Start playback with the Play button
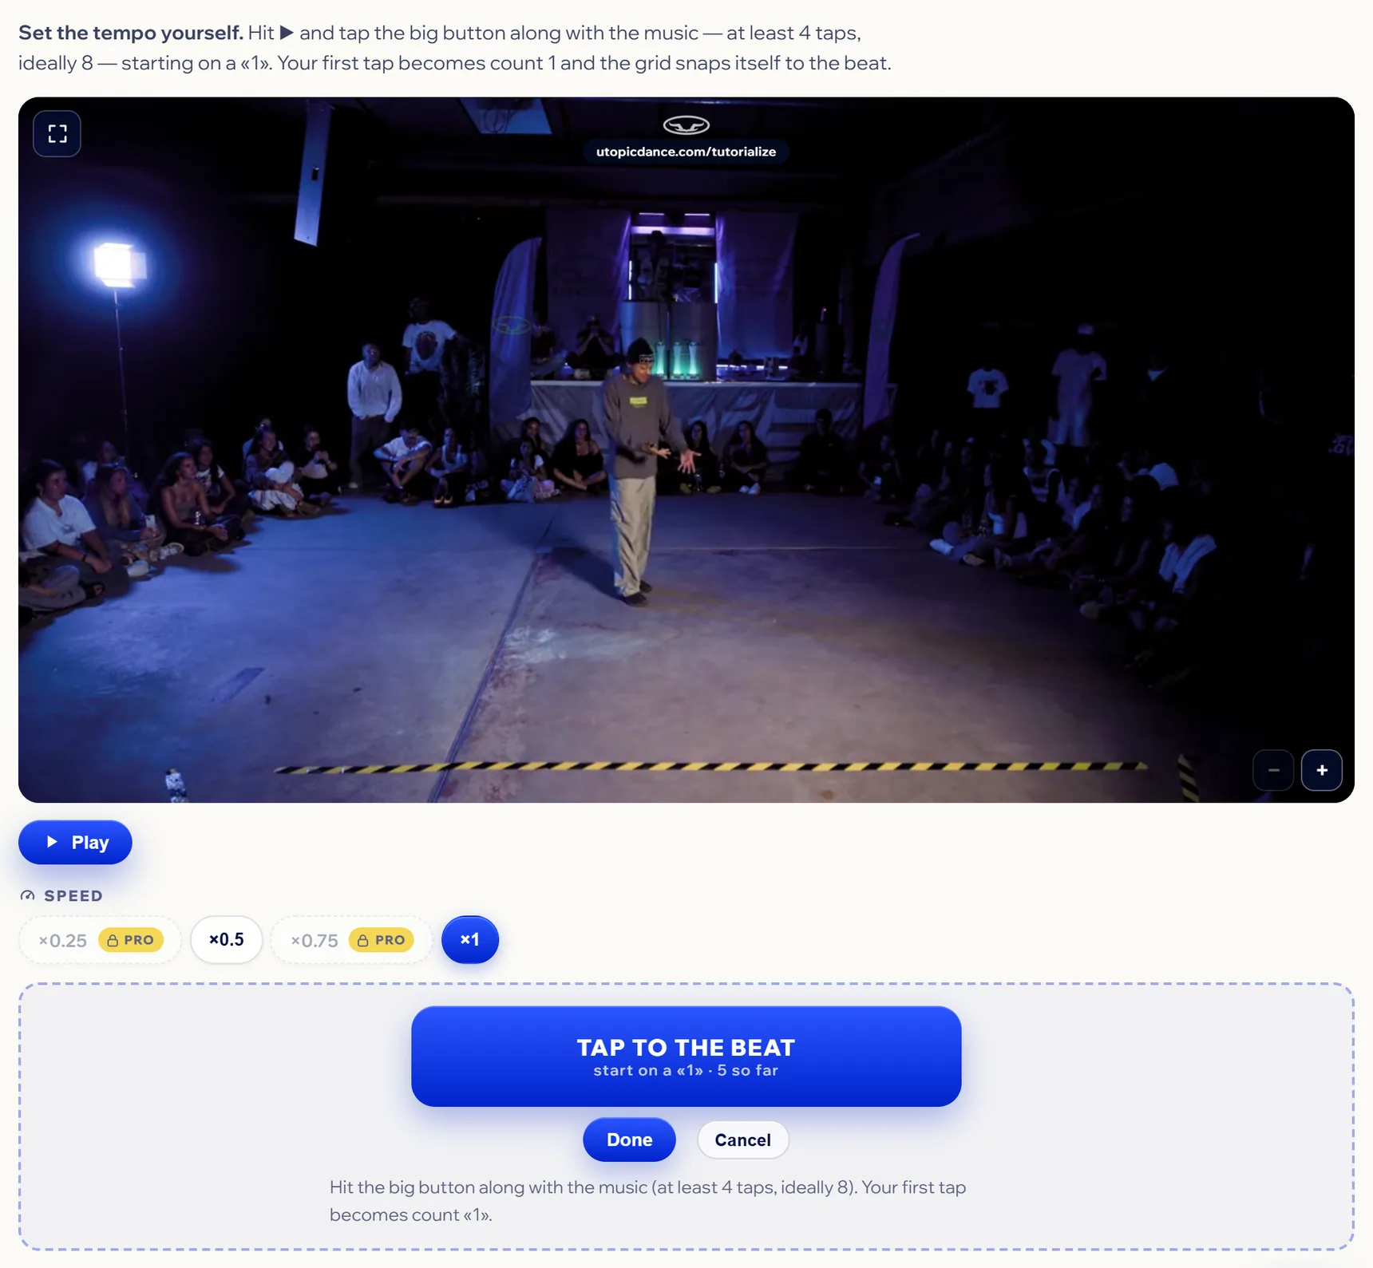The image size is (1373, 1268). pos(75,842)
